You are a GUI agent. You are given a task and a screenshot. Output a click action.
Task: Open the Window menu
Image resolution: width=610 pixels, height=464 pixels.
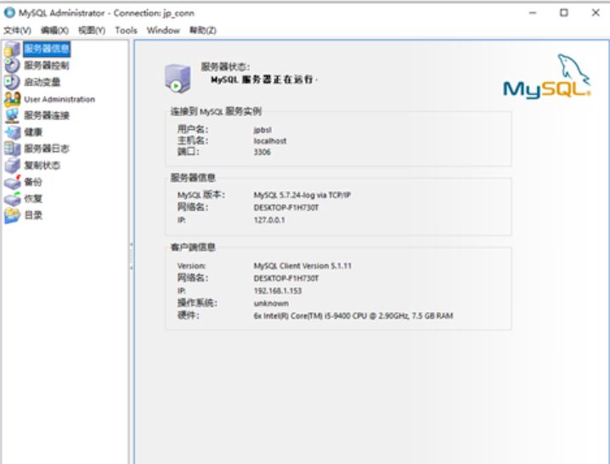pyautogui.click(x=163, y=31)
